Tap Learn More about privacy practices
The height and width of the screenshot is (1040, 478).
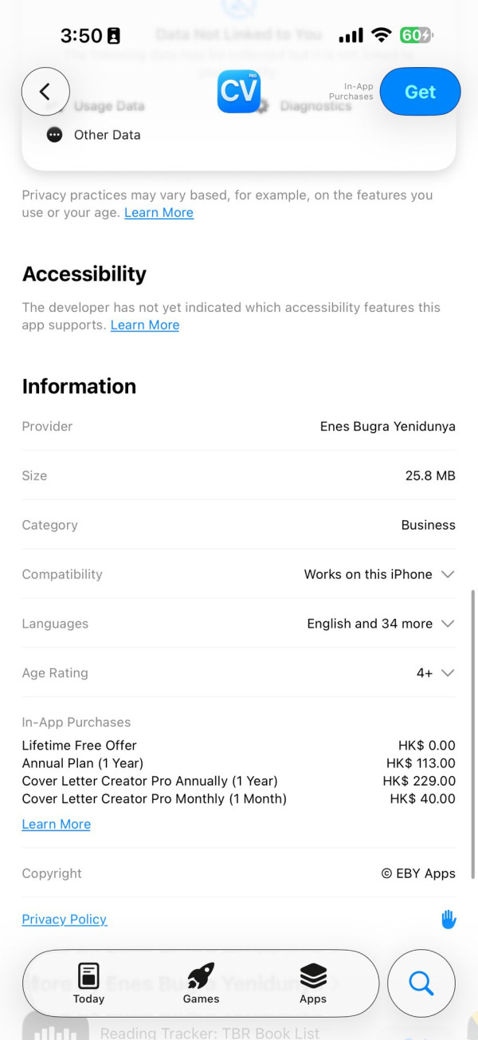click(x=159, y=212)
